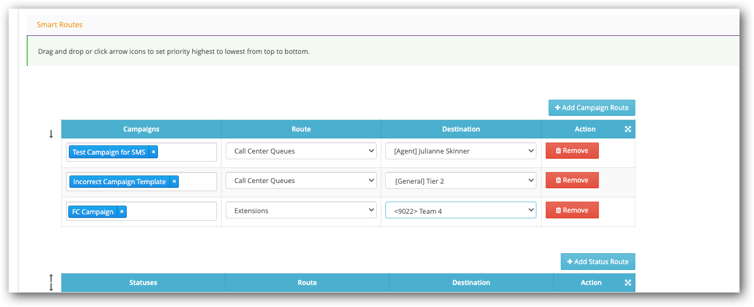Remove the FC Campaign route
Viewport: 754px width, 307px height.
(x=572, y=210)
